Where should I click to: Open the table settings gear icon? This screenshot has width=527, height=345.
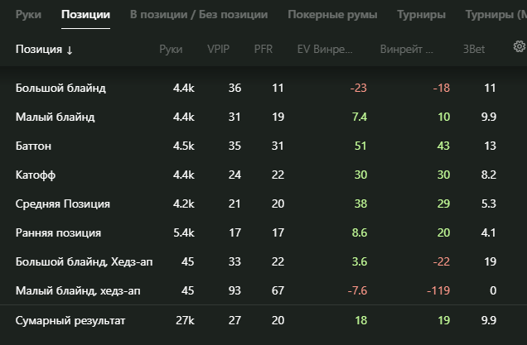point(520,46)
